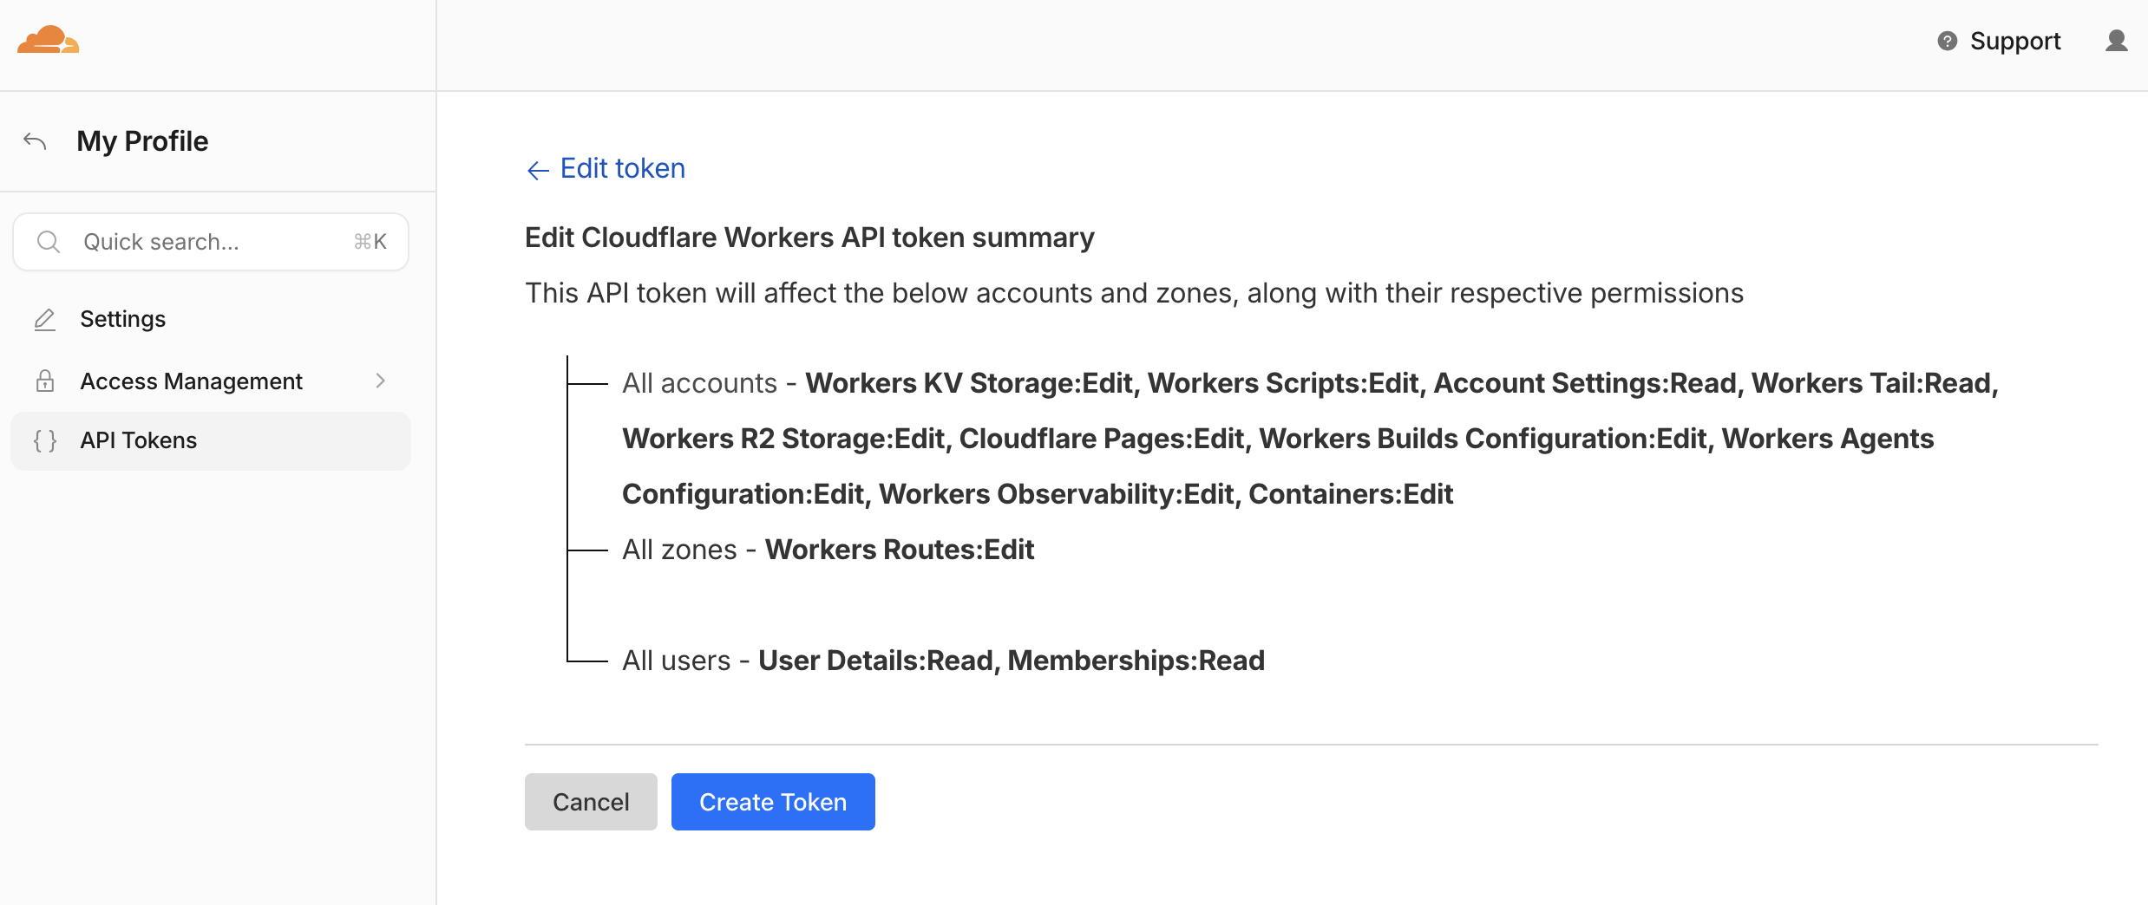Click the Support question mark icon
Image resolution: width=2148 pixels, height=905 pixels.
[x=1948, y=41]
